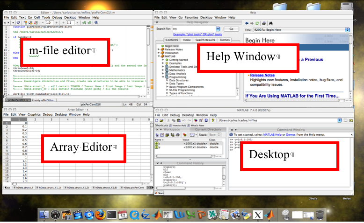Open the Cell menu in Editor
Image resolution: width=364 pixels, height=223 pixels.
point(37,17)
